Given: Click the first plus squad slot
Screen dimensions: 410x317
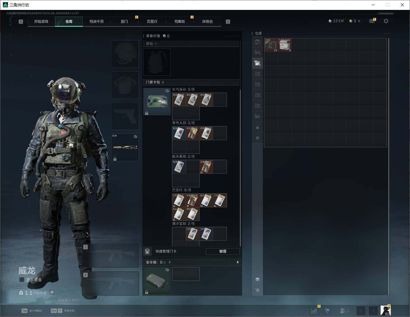Looking at the screenshot, I should click(x=360, y=311).
